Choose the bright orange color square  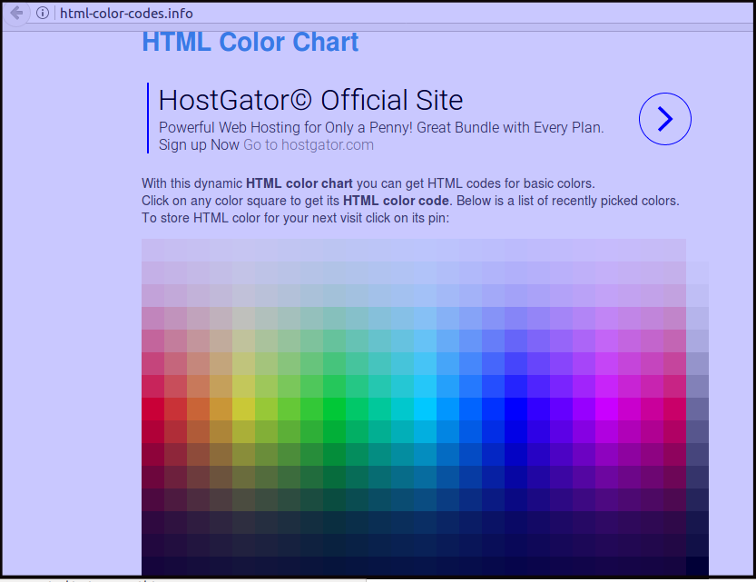click(x=198, y=409)
